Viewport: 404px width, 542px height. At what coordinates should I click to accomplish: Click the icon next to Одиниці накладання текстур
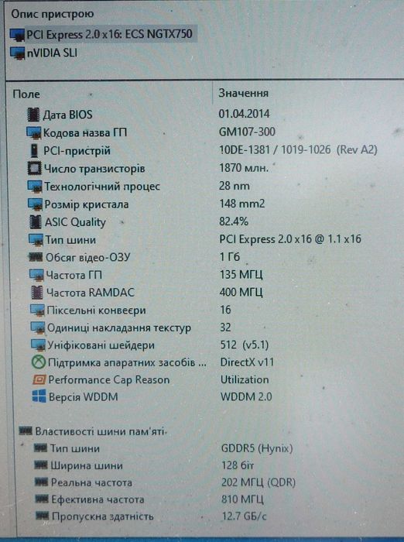[x=38, y=328]
